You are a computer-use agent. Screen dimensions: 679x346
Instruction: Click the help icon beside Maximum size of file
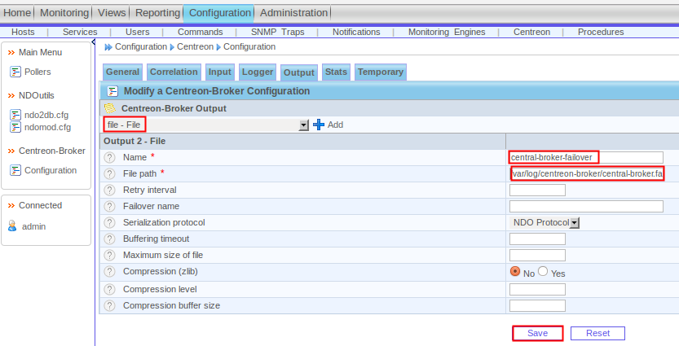[x=109, y=255]
